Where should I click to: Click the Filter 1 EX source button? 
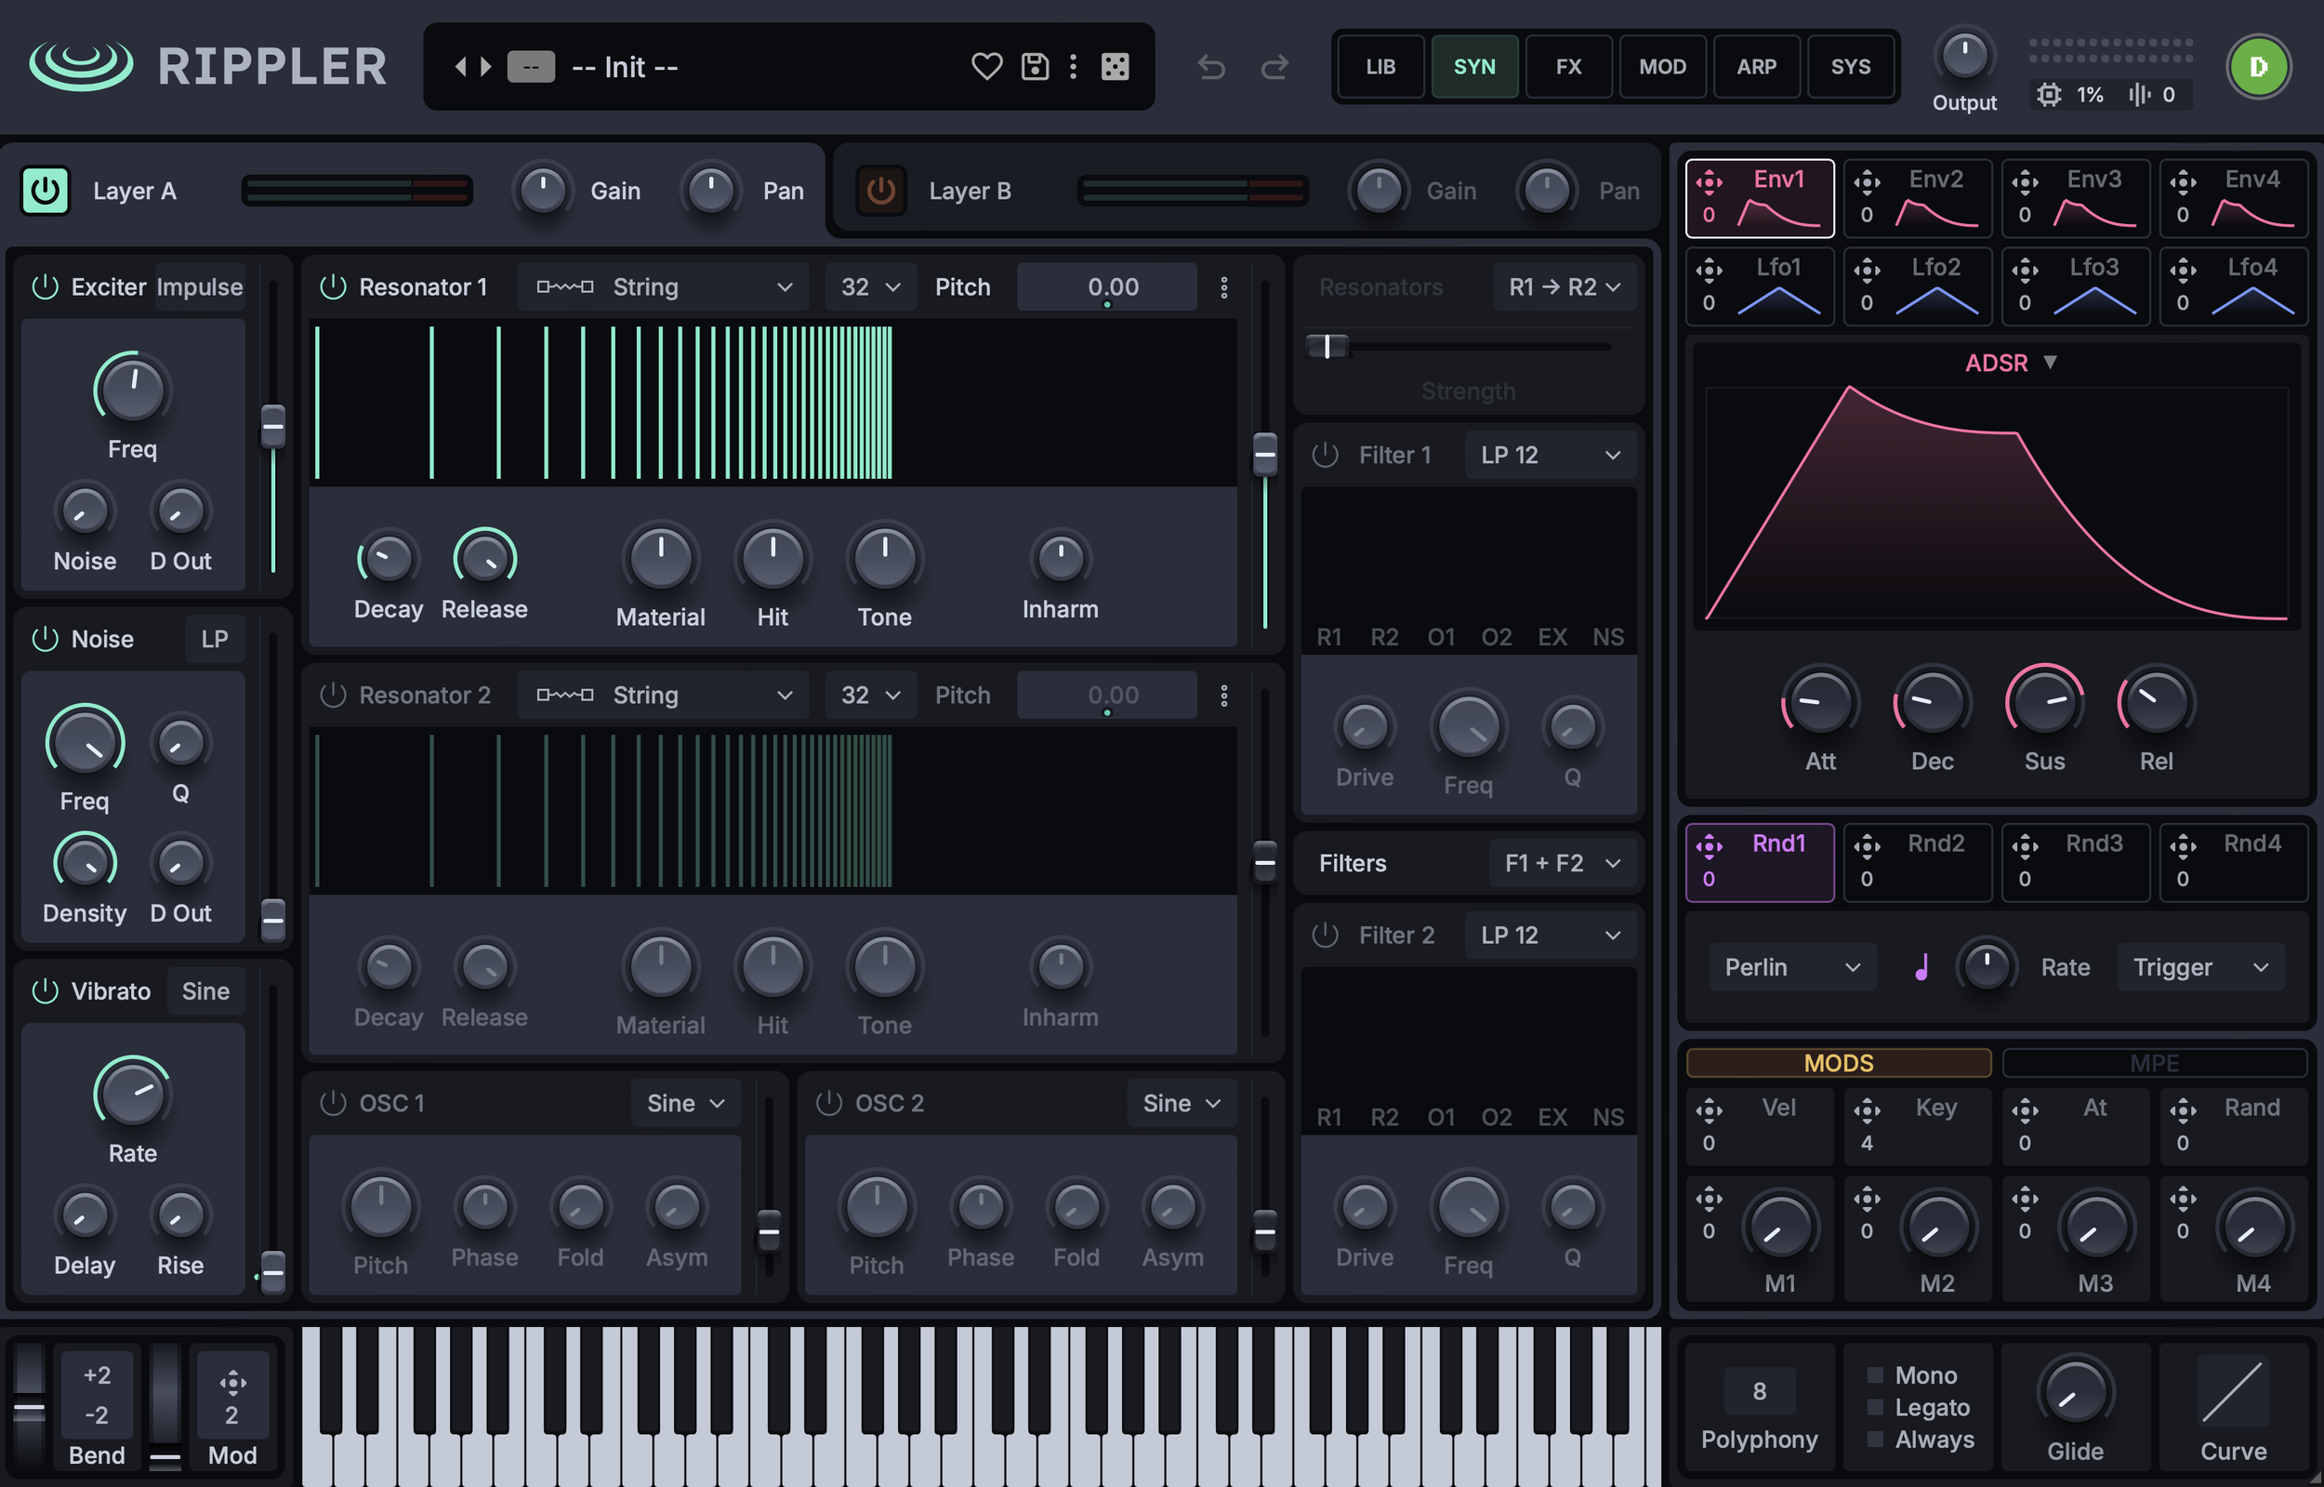click(1552, 636)
